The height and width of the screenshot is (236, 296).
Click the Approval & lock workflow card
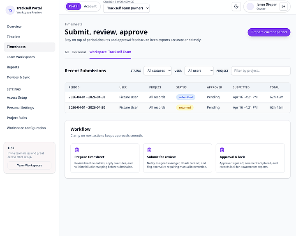coord(250,158)
